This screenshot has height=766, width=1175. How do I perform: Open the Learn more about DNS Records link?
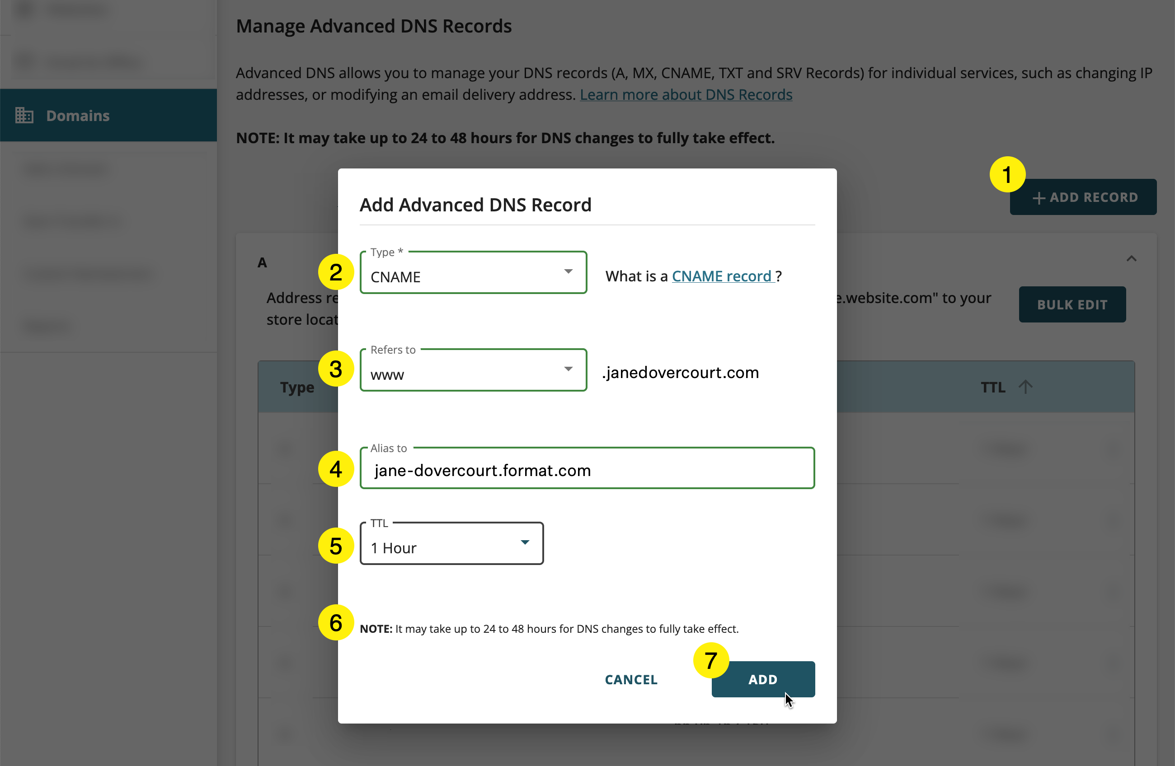686,94
